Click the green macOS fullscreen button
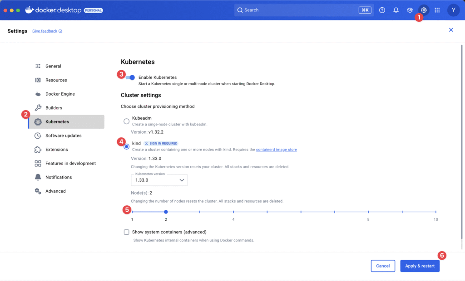 18,10
